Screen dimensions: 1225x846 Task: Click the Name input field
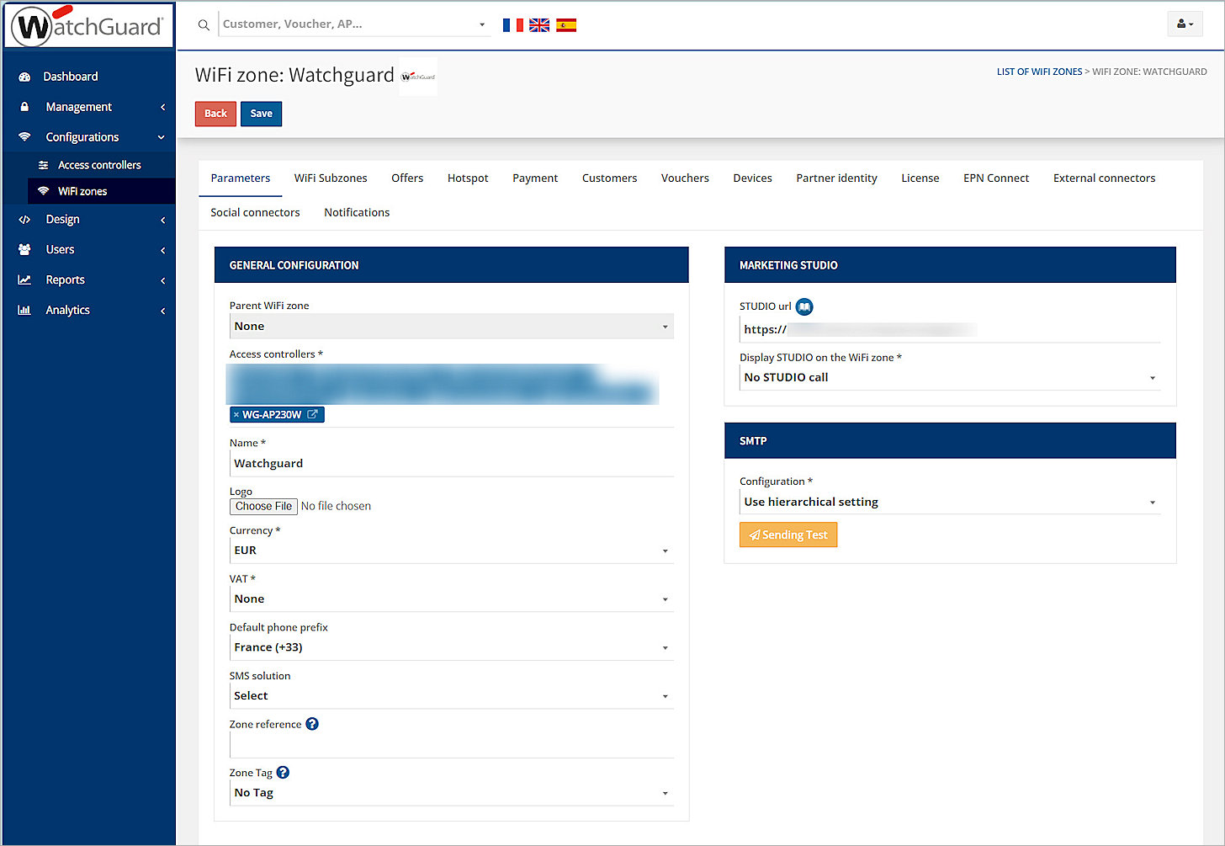pos(452,464)
